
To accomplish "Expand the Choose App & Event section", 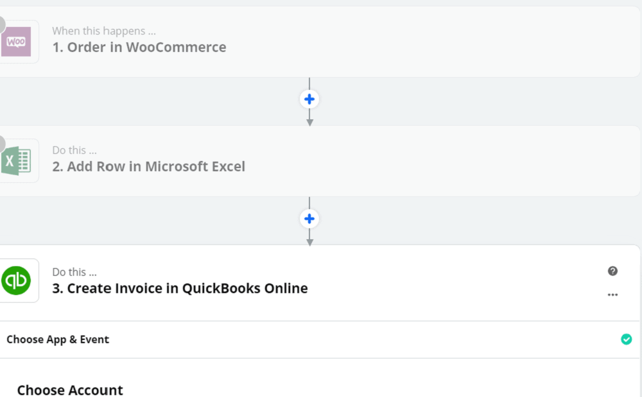I will (x=319, y=339).
